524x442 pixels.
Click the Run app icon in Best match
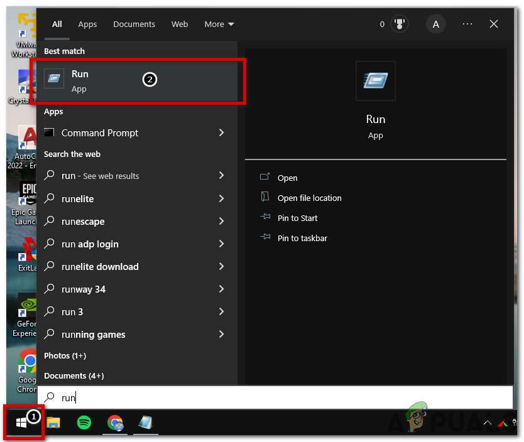coord(54,79)
